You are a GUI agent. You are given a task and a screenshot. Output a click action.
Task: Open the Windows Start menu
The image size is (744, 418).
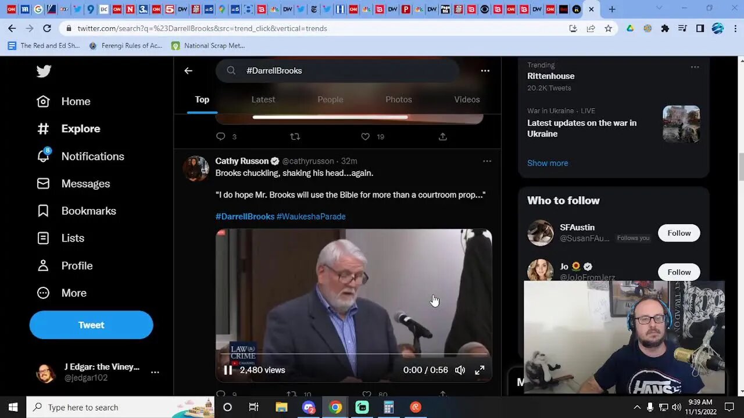[x=13, y=408]
